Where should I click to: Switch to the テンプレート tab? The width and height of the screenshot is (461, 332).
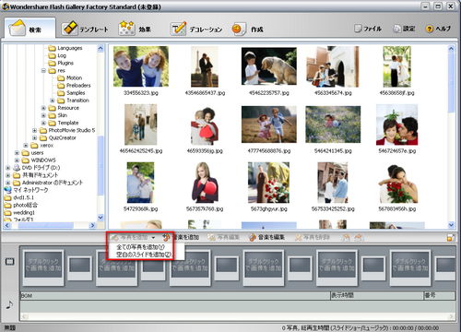(85, 30)
